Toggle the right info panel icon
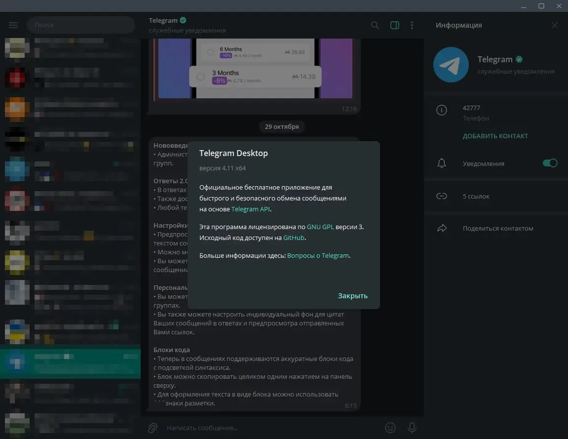The width and height of the screenshot is (568, 439). pyautogui.click(x=394, y=25)
